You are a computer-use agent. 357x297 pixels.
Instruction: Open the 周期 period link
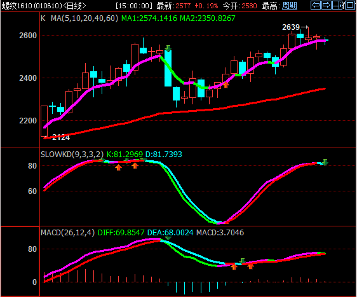tap(290, 6)
